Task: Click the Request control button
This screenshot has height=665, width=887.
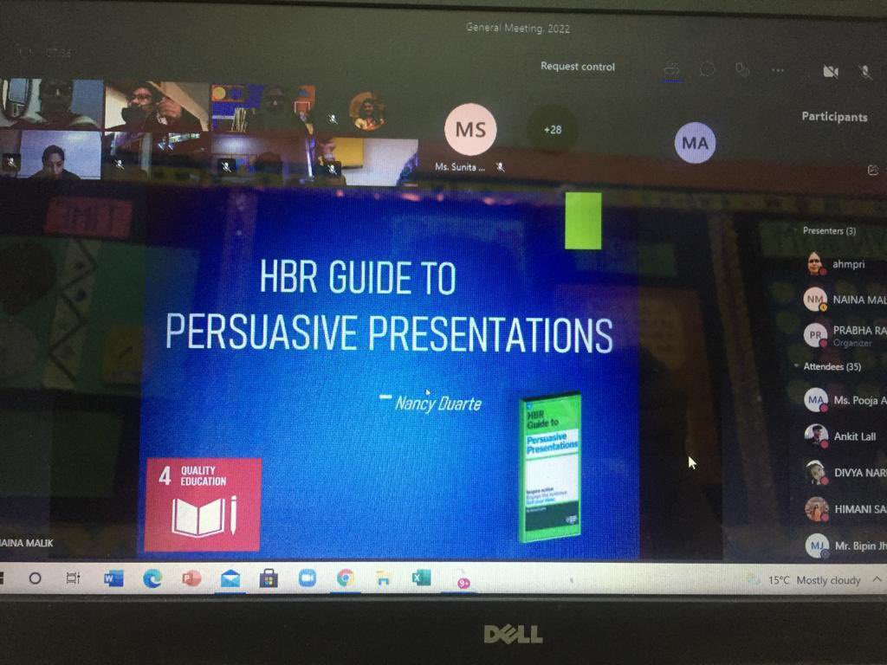Action: click(x=578, y=67)
